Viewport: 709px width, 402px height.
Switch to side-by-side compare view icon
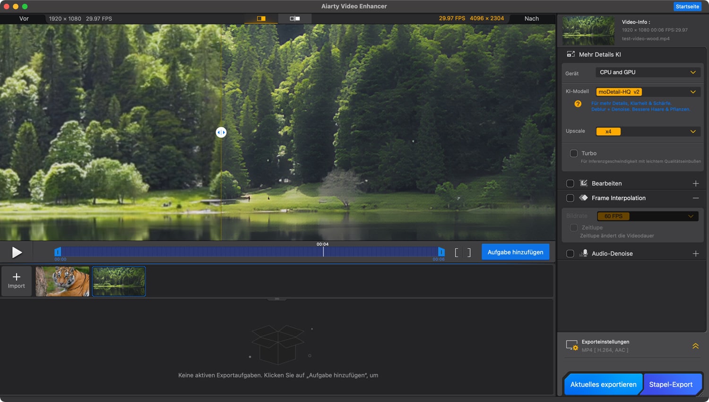294,18
